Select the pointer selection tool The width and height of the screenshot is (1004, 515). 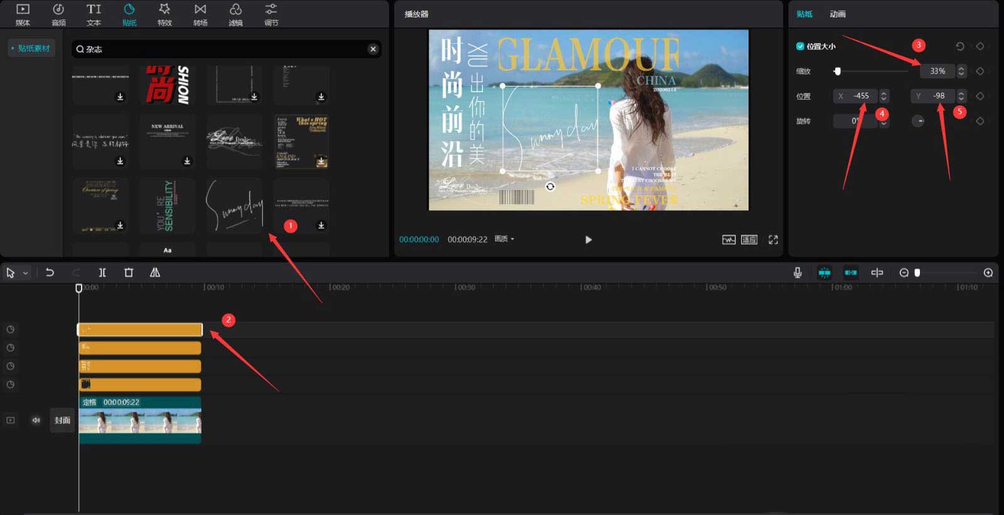pos(11,273)
